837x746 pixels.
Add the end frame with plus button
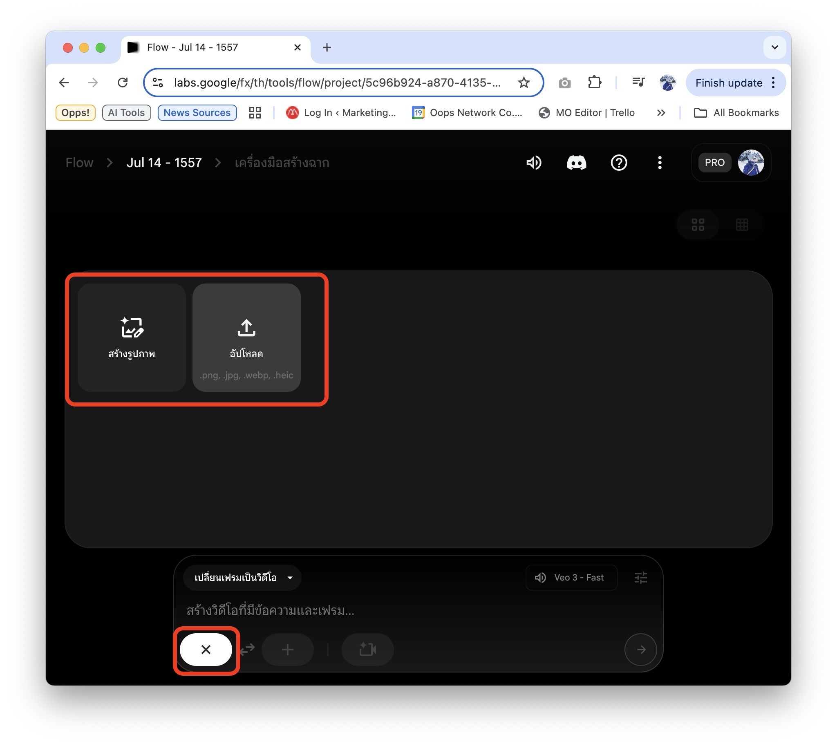pos(287,649)
